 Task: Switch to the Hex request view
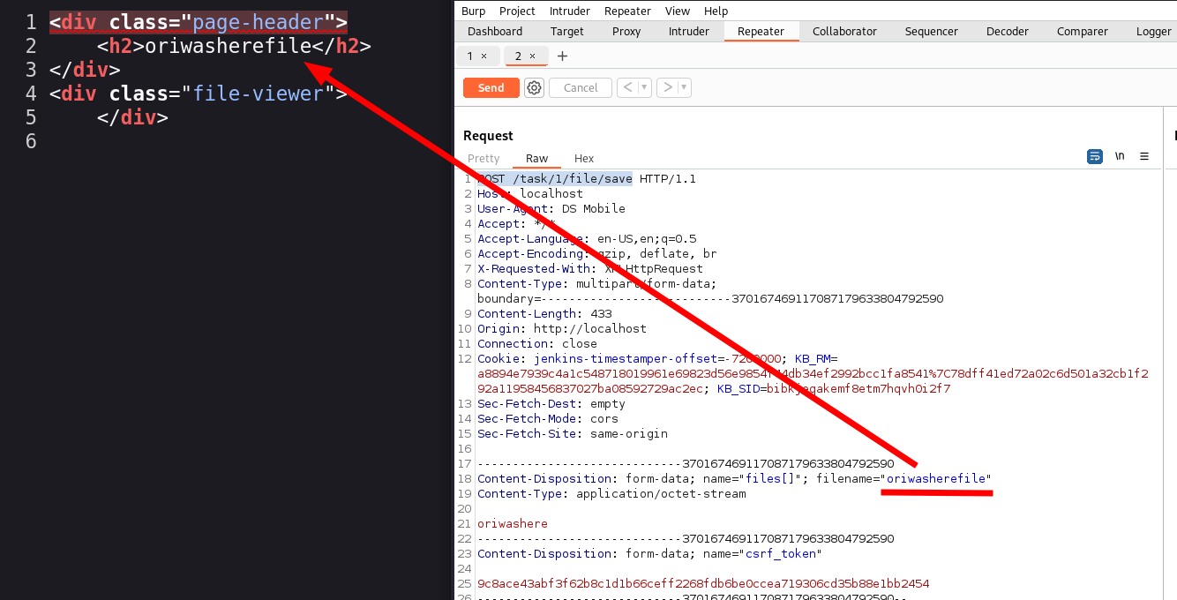click(x=584, y=159)
